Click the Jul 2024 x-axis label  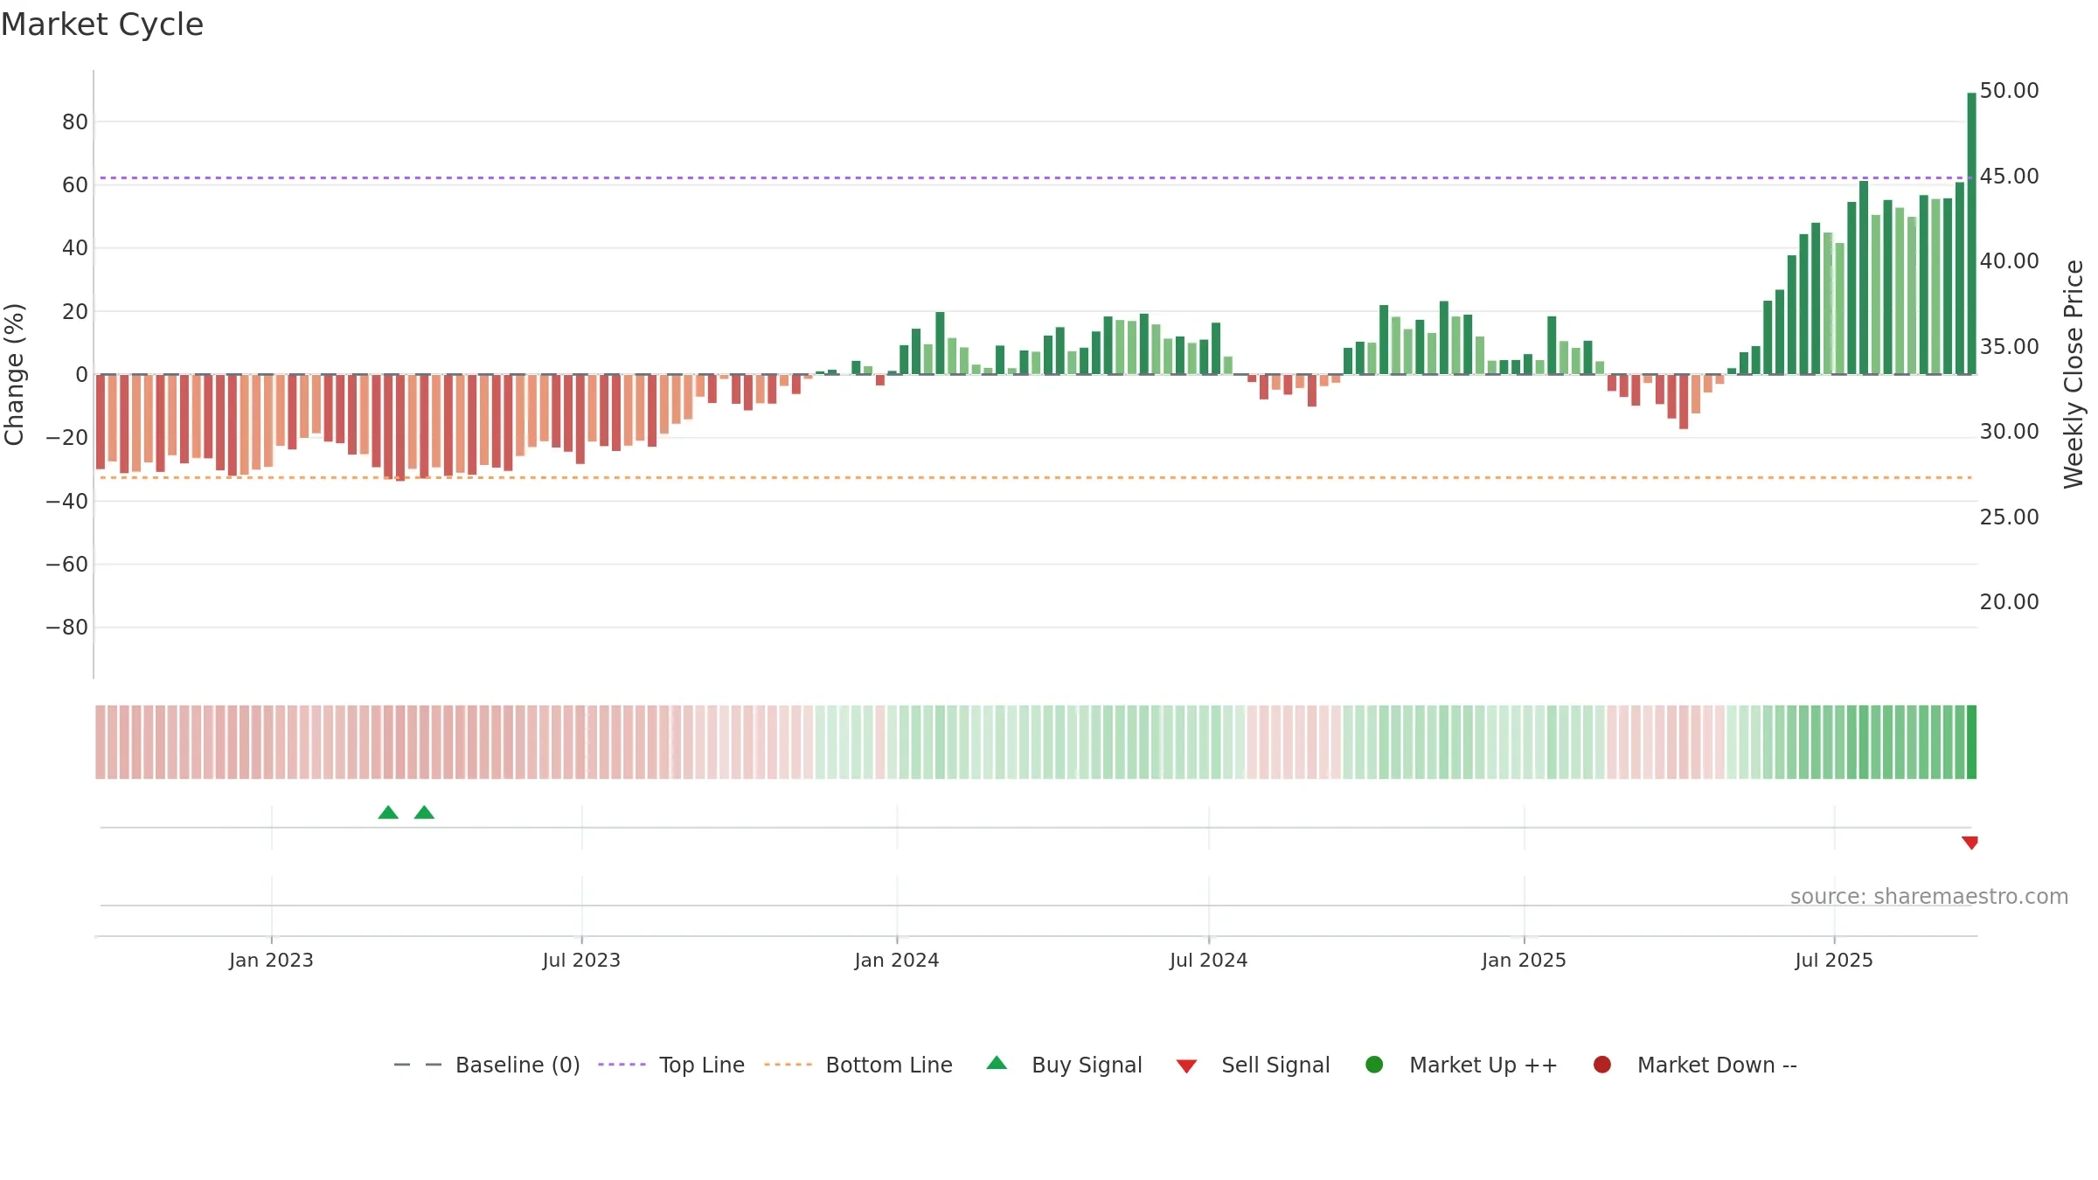click(1209, 960)
